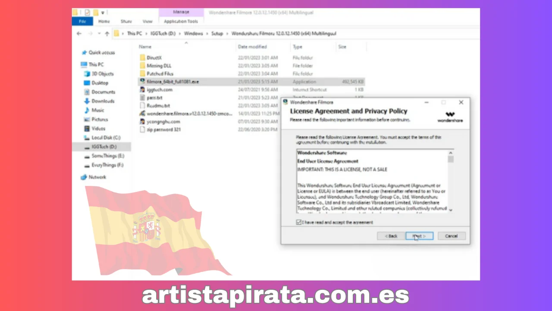Image resolution: width=552 pixels, height=311 pixels.
Task: Accept the license agreement checkbox
Action: (299, 222)
